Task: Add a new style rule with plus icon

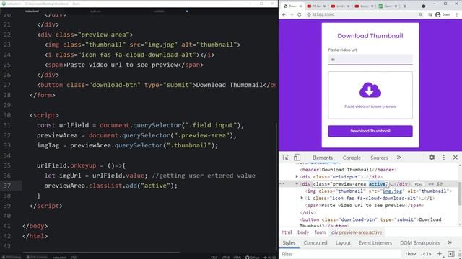Action: coord(440,254)
